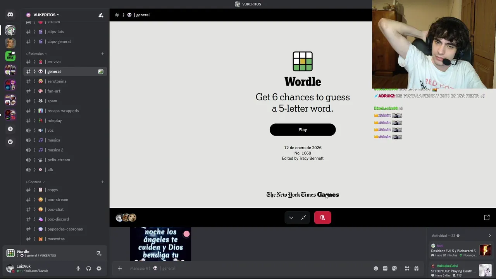This screenshot has height=279, width=496.
Task: Open activity settings gear next to Actividad
Action: pos(458,236)
